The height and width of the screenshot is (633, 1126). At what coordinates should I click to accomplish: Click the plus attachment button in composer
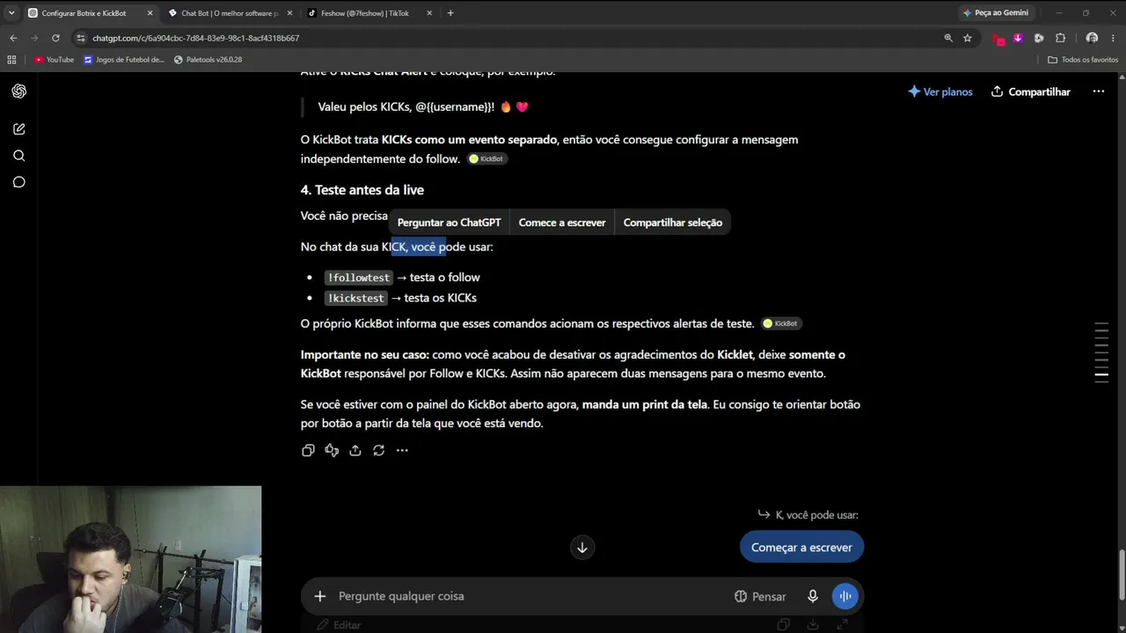click(x=320, y=596)
